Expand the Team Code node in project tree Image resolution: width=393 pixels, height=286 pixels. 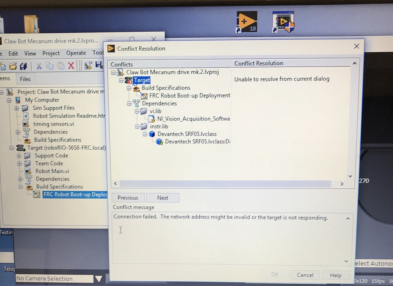pos(19,164)
